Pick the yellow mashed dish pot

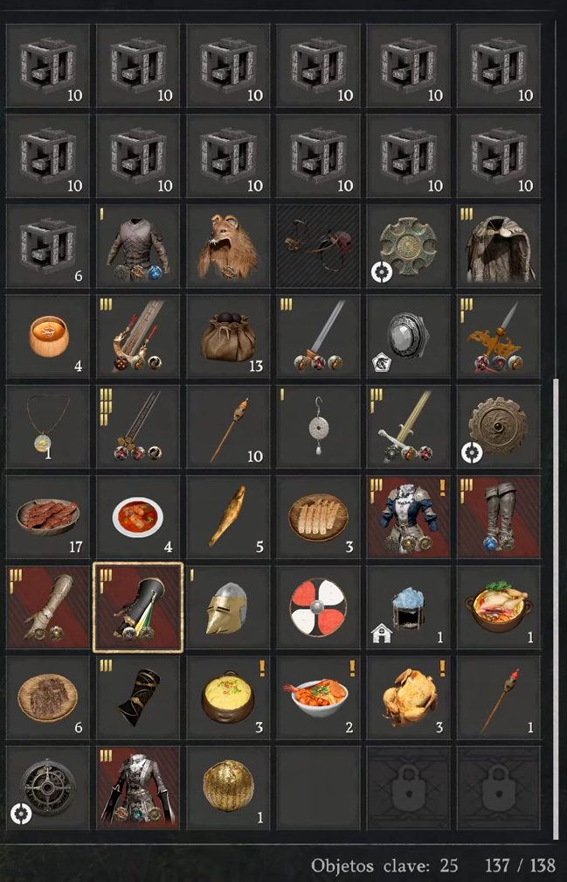(228, 697)
